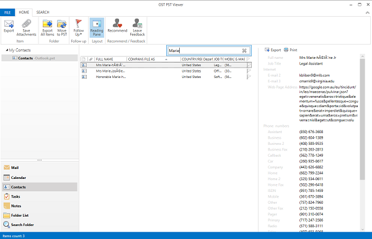Click the reading pane scroll up arrow
Screen dimensions: 372x239
click(x=362, y=56)
